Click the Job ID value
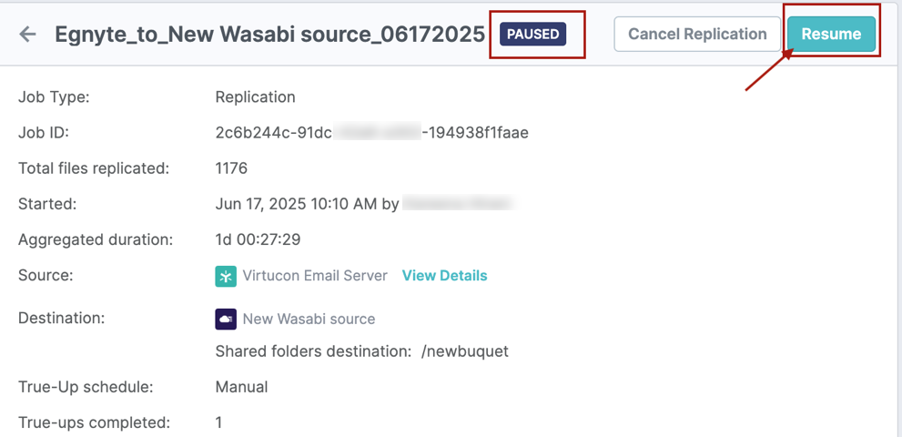The width and height of the screenshot is (902, 437). 371,133
